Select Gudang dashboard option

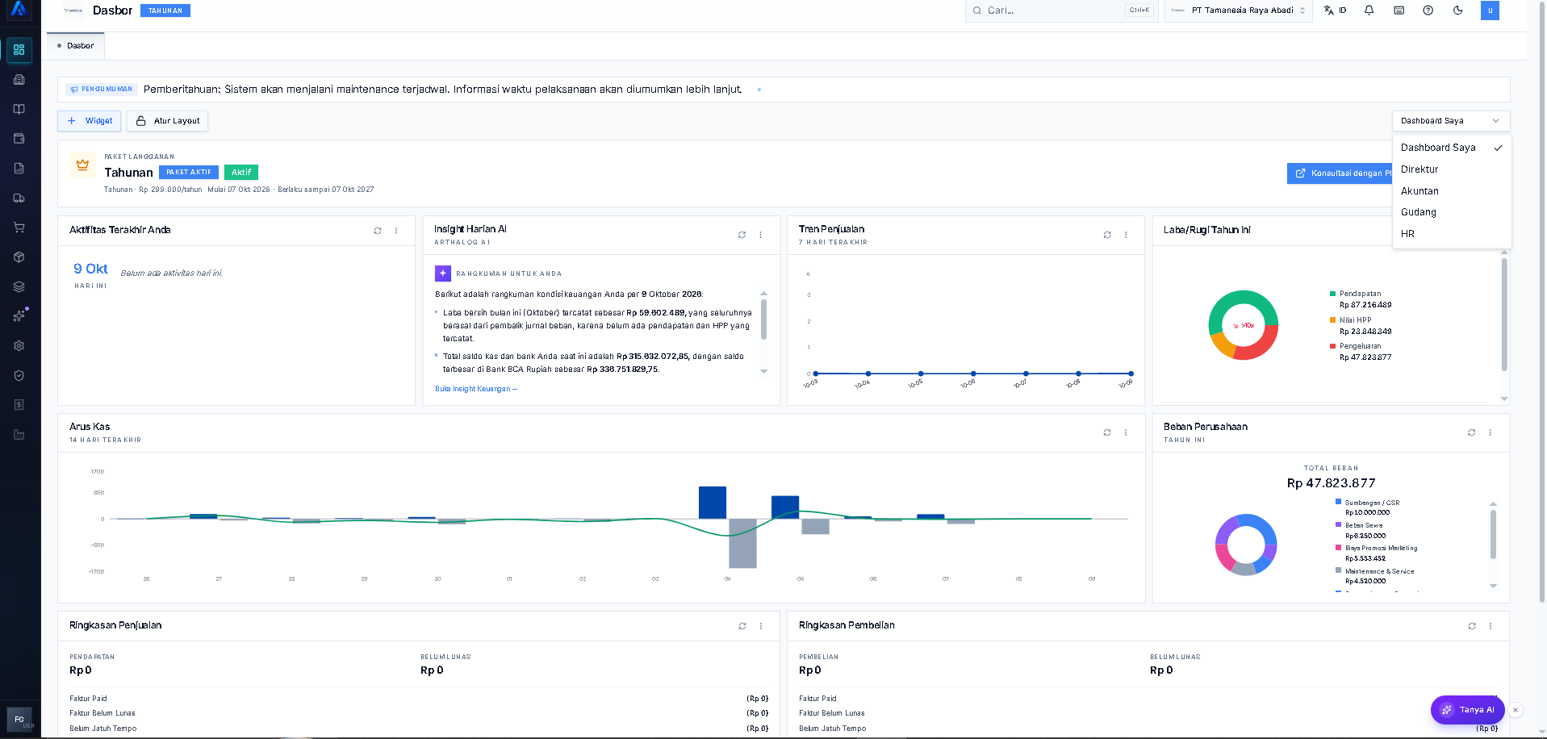pos(1452,212)
